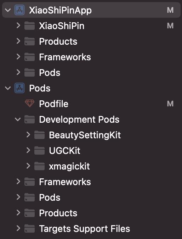Select Products under XiaoShiPinApp
This screenshot has width=182, height=239.
[x=91, y=41]
